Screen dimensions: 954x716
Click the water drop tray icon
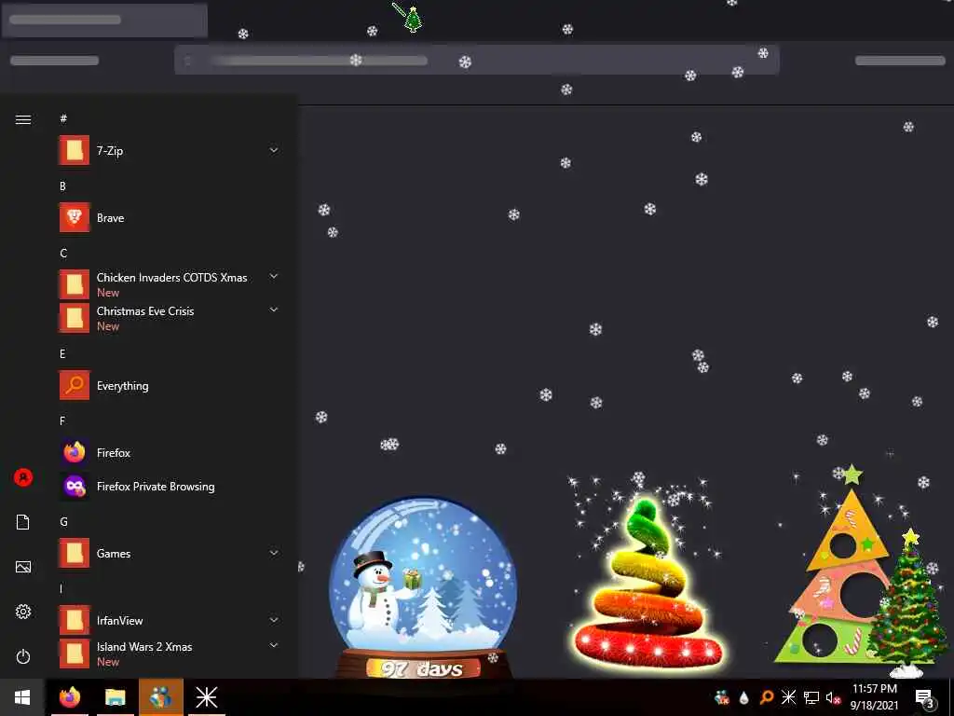pyautogui.click(x=743, y=697)
